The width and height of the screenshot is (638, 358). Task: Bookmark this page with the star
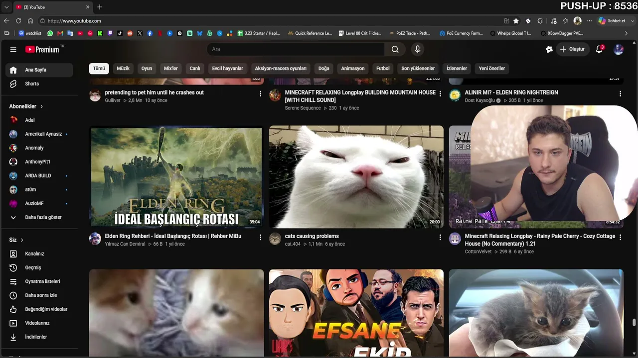pos(516,21)
